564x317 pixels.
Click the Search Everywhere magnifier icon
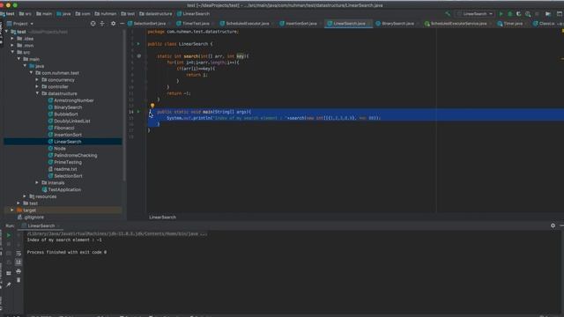[528, 14]
